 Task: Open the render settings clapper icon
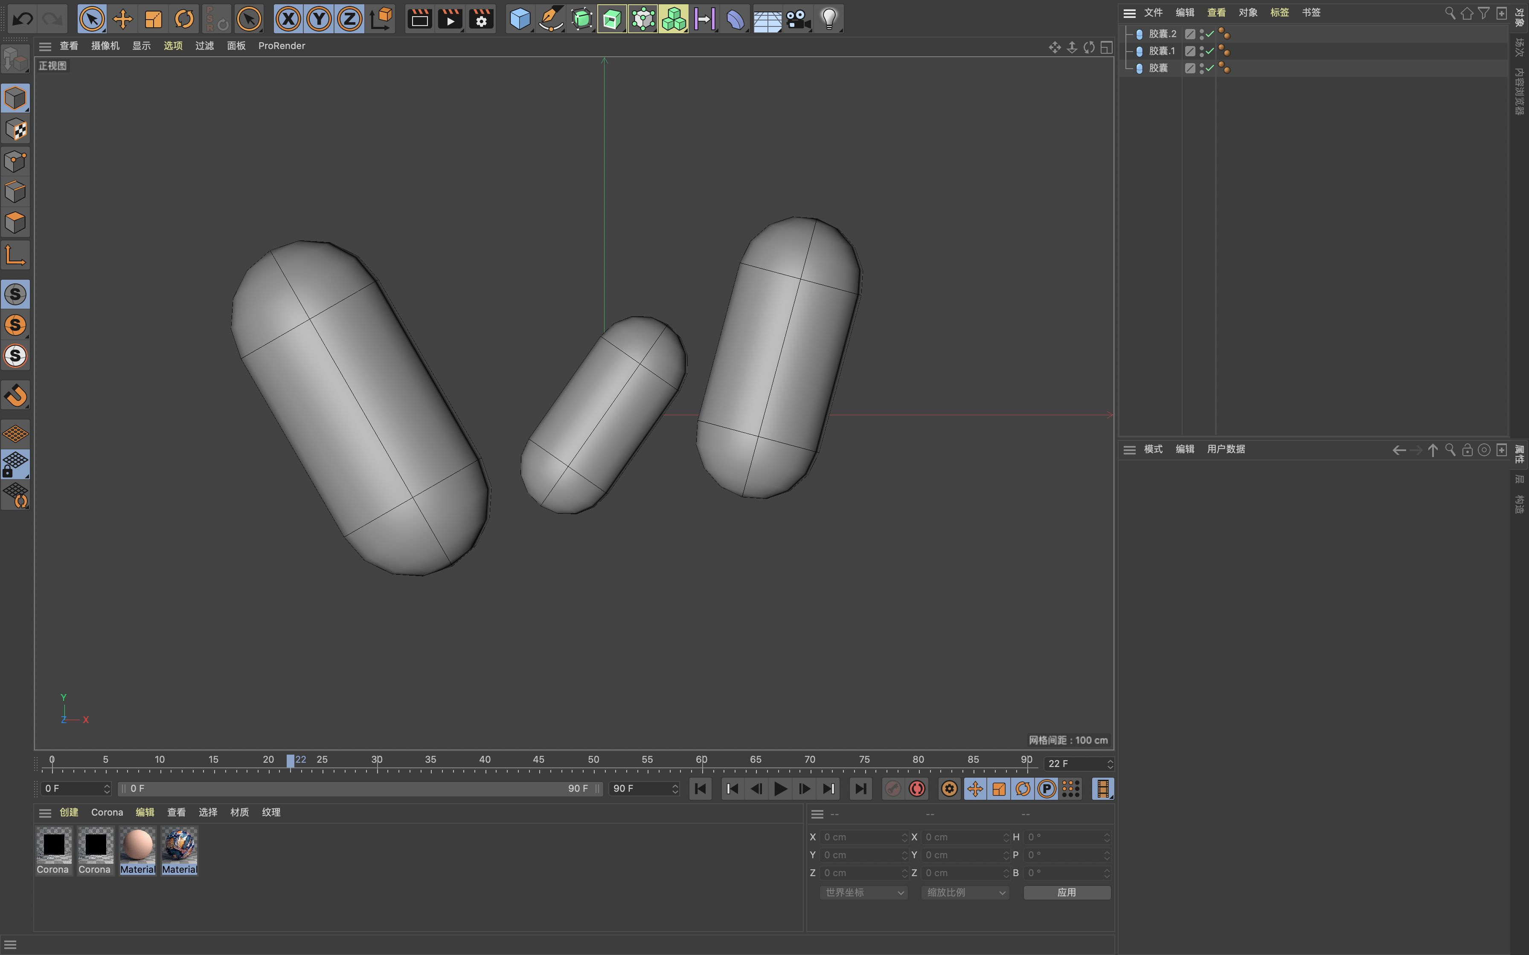(481, 19)
